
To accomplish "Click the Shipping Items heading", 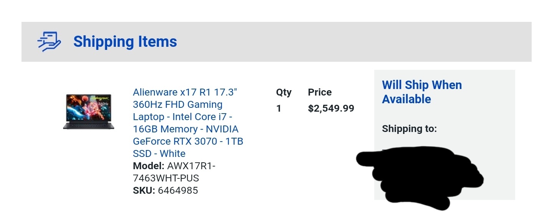I will 125,41.
